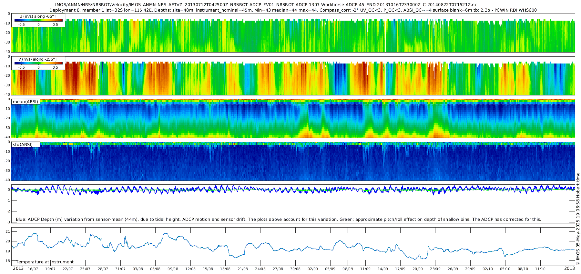
Task: Click the U velocity colorbar legend
Action: 38,20
